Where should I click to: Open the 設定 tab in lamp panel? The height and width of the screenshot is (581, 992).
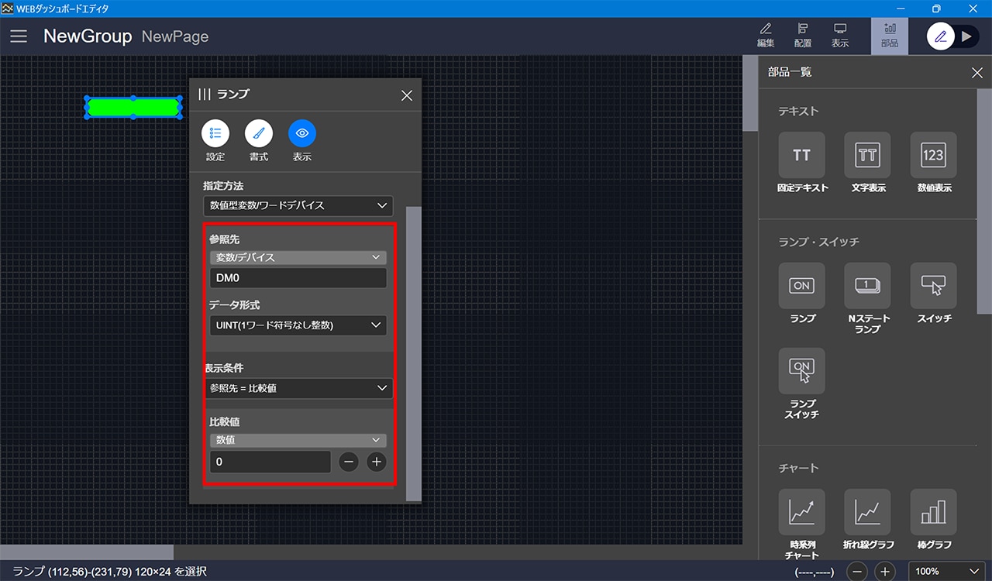click(215, 134)
